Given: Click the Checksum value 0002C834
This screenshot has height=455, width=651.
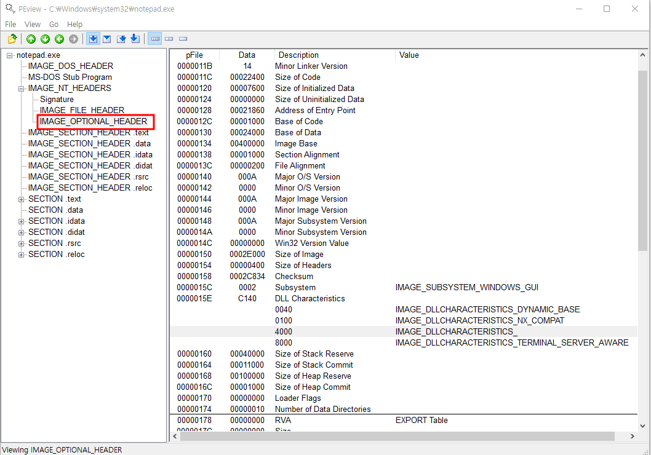Looking at the screenshot, I should 247,276.
